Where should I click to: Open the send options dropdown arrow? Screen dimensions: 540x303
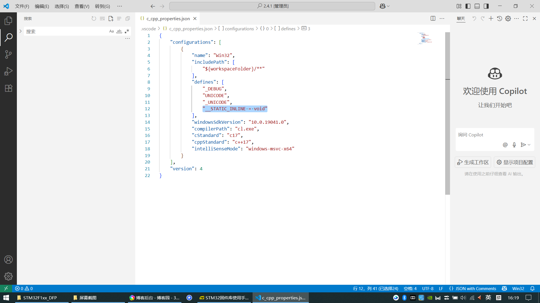point(529,145)
